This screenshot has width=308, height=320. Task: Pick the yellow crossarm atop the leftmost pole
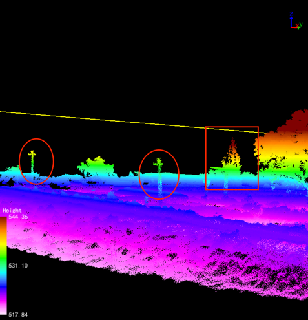coord(32,154)
